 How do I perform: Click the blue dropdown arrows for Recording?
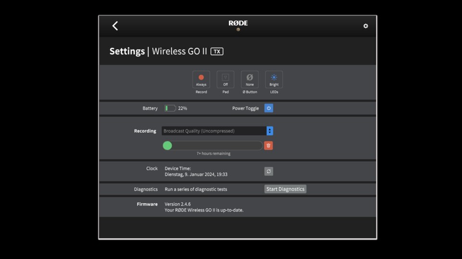269,131
